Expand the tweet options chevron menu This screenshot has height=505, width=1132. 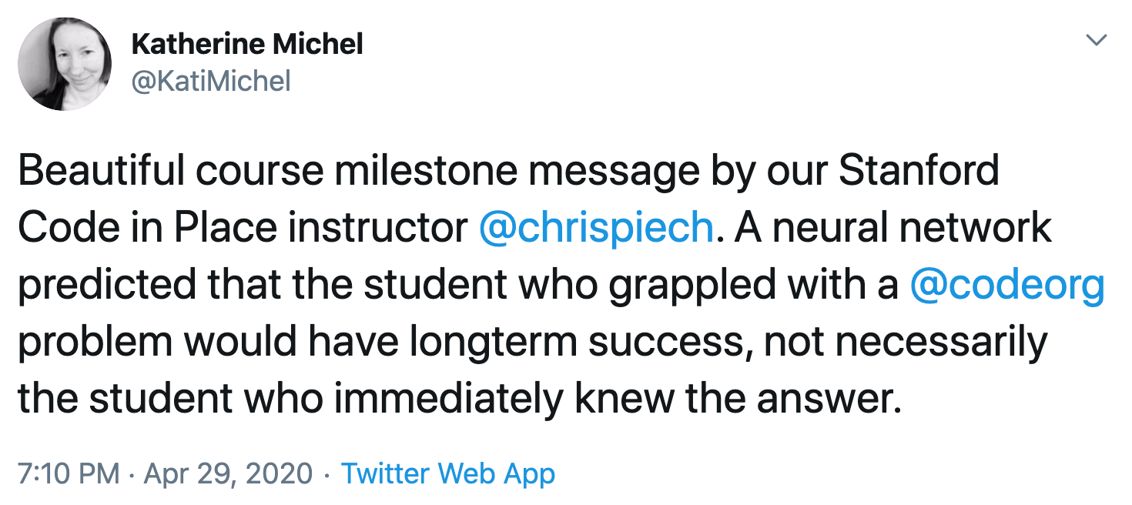1094,38
